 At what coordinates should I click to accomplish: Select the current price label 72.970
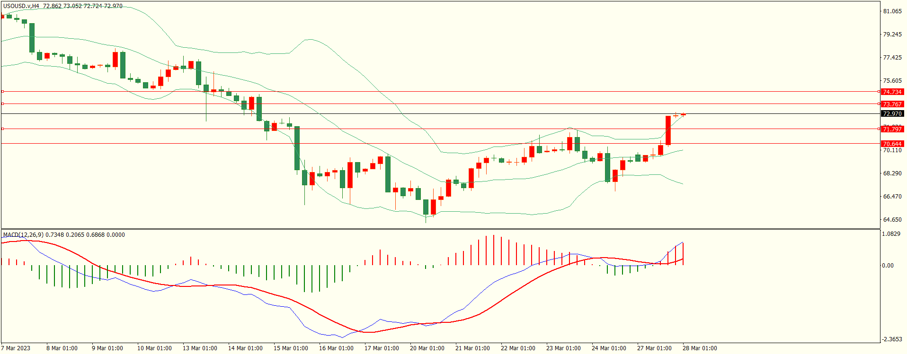[892, 113]
